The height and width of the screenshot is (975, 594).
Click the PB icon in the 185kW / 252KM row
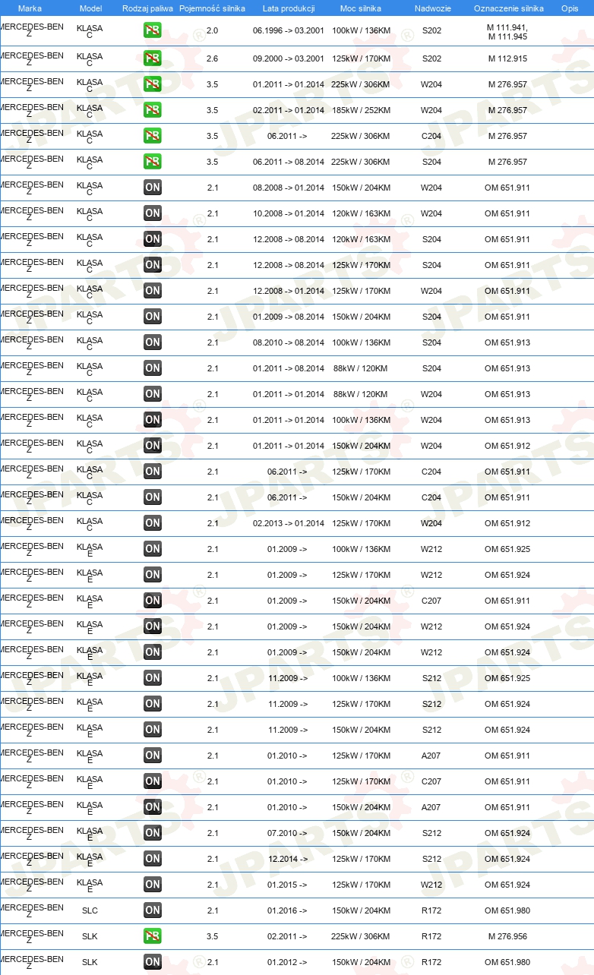pos(153,110)
